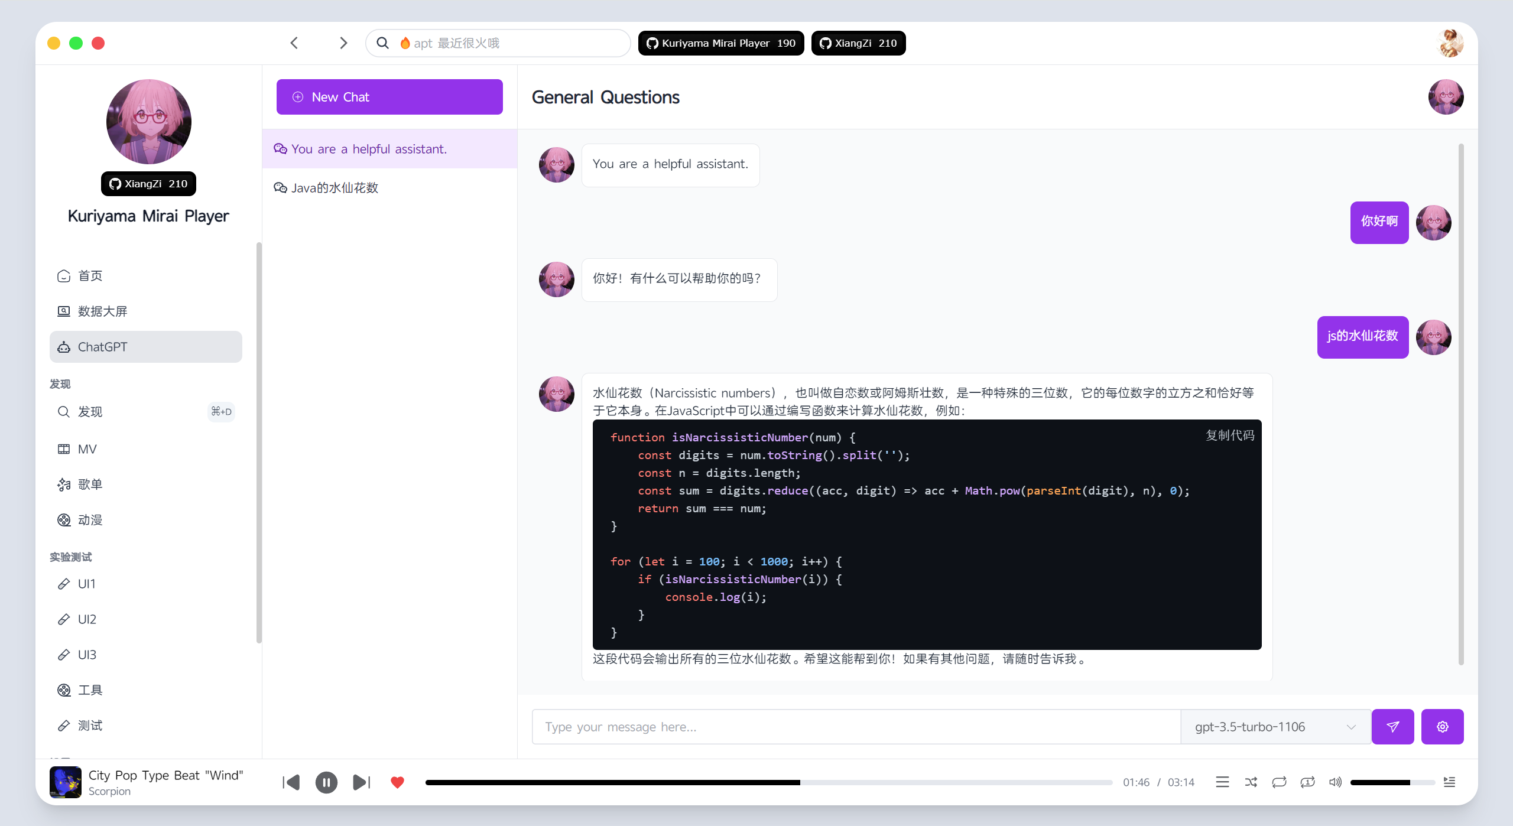
Task: Switch to the Java的水仙花数 conversation
Action: tap(335, 187)
